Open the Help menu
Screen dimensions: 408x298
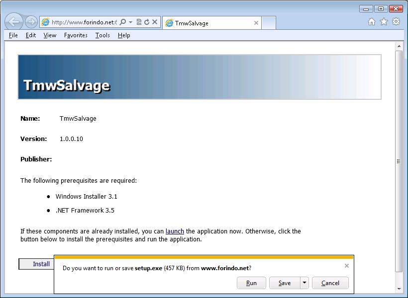[x=124, y=35]
